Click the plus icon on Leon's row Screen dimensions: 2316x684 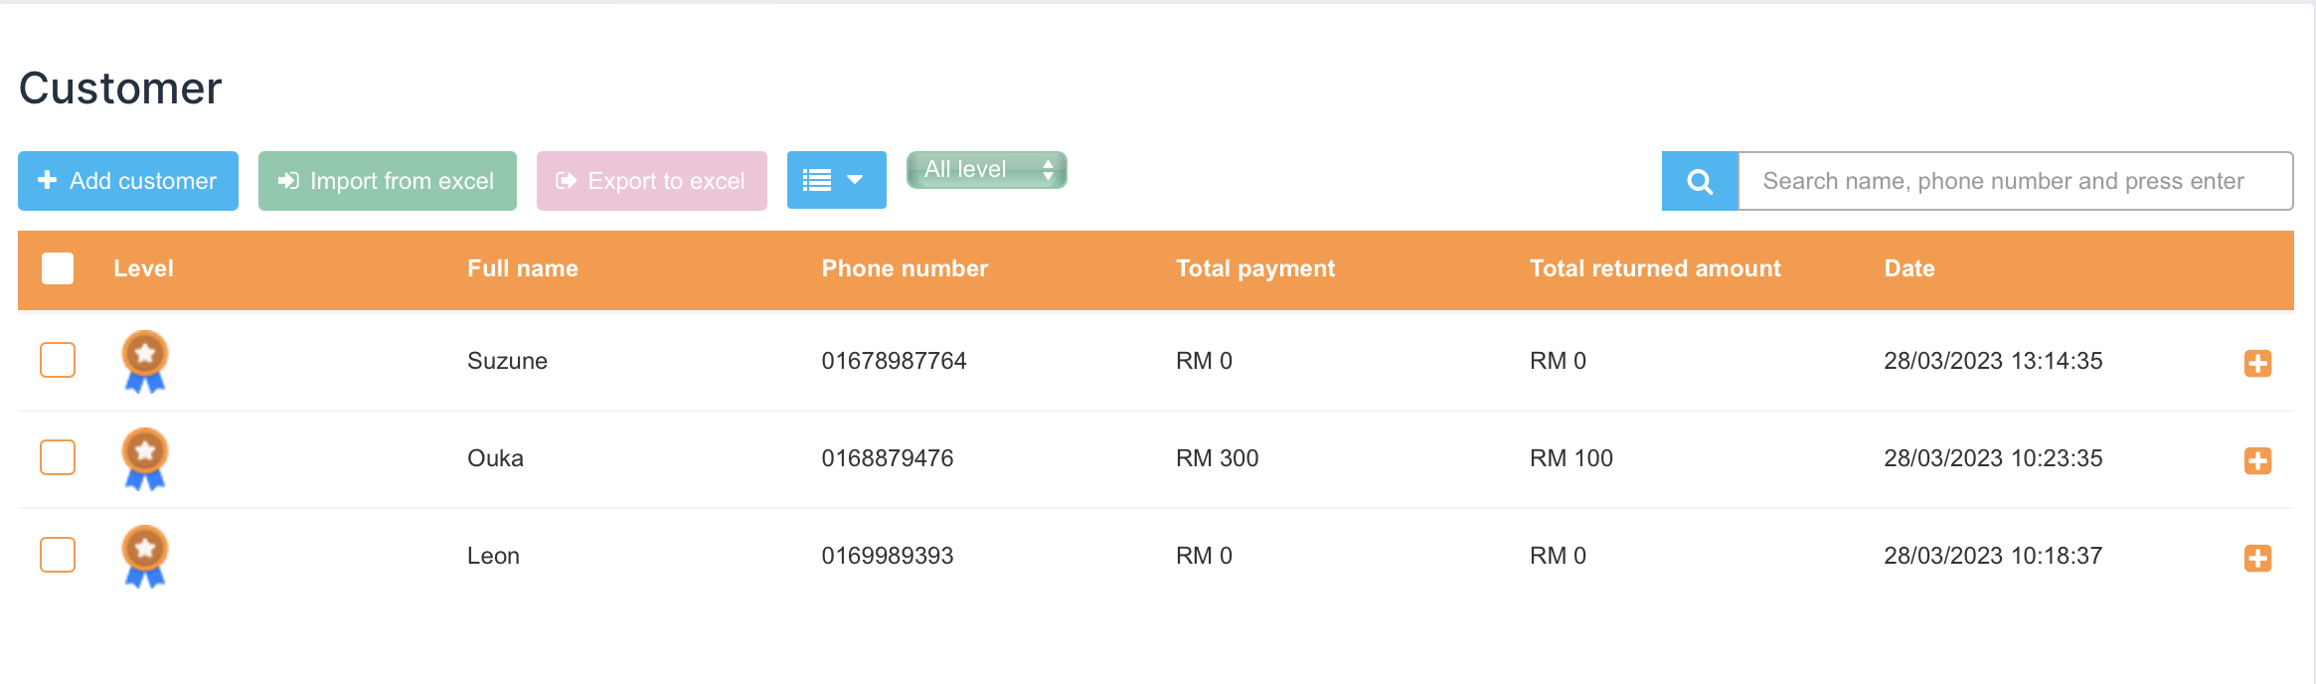2257,558
